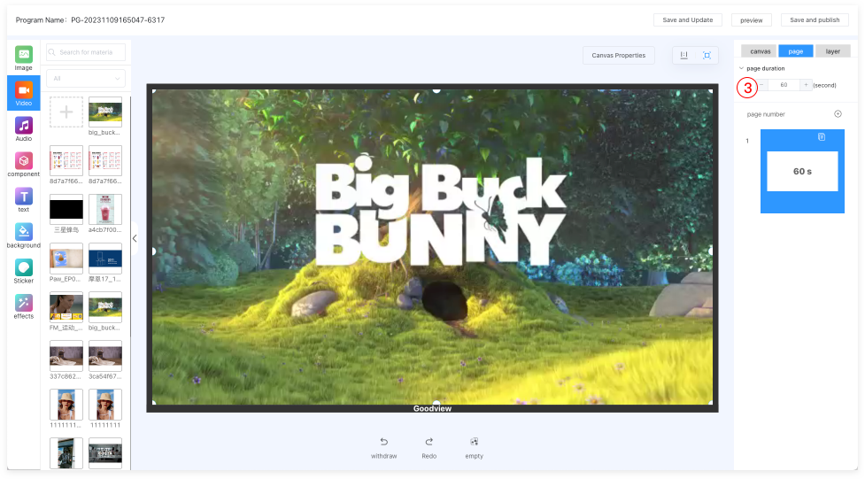The image size is (865, 479).
Task: Open the component category
Action: (x=23, y=165)
